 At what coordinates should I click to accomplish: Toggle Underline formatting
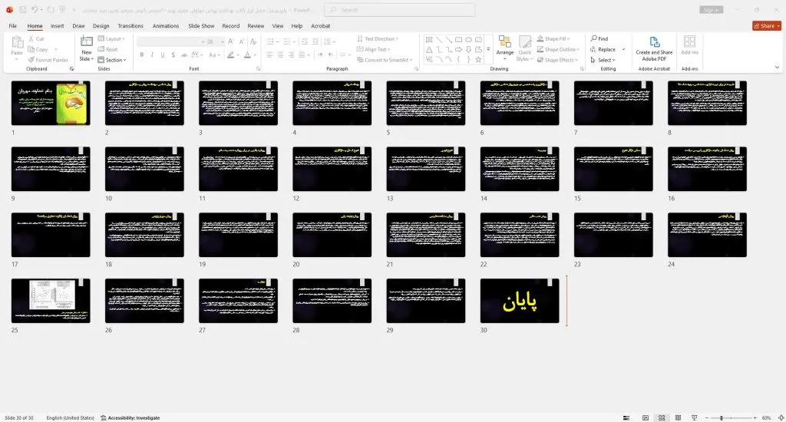click(163, 54)
